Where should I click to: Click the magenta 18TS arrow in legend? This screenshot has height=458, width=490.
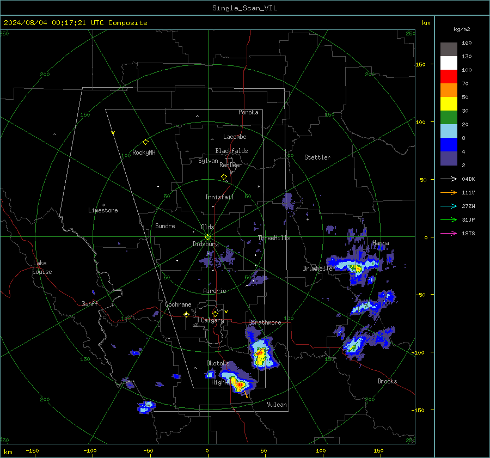449,233
